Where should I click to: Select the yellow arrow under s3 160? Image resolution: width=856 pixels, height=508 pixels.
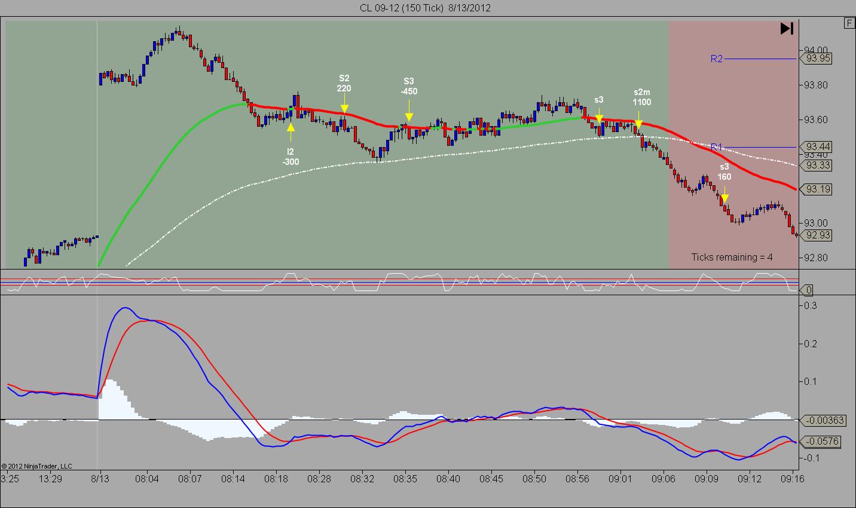coord(724,194)
